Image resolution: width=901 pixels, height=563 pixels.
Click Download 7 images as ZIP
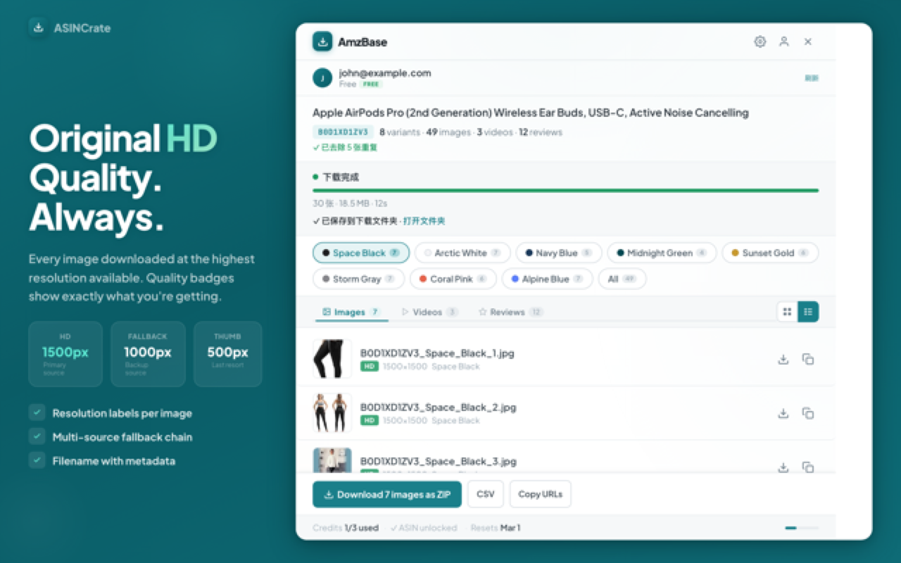pyautogui.click(x=387, y=494)
